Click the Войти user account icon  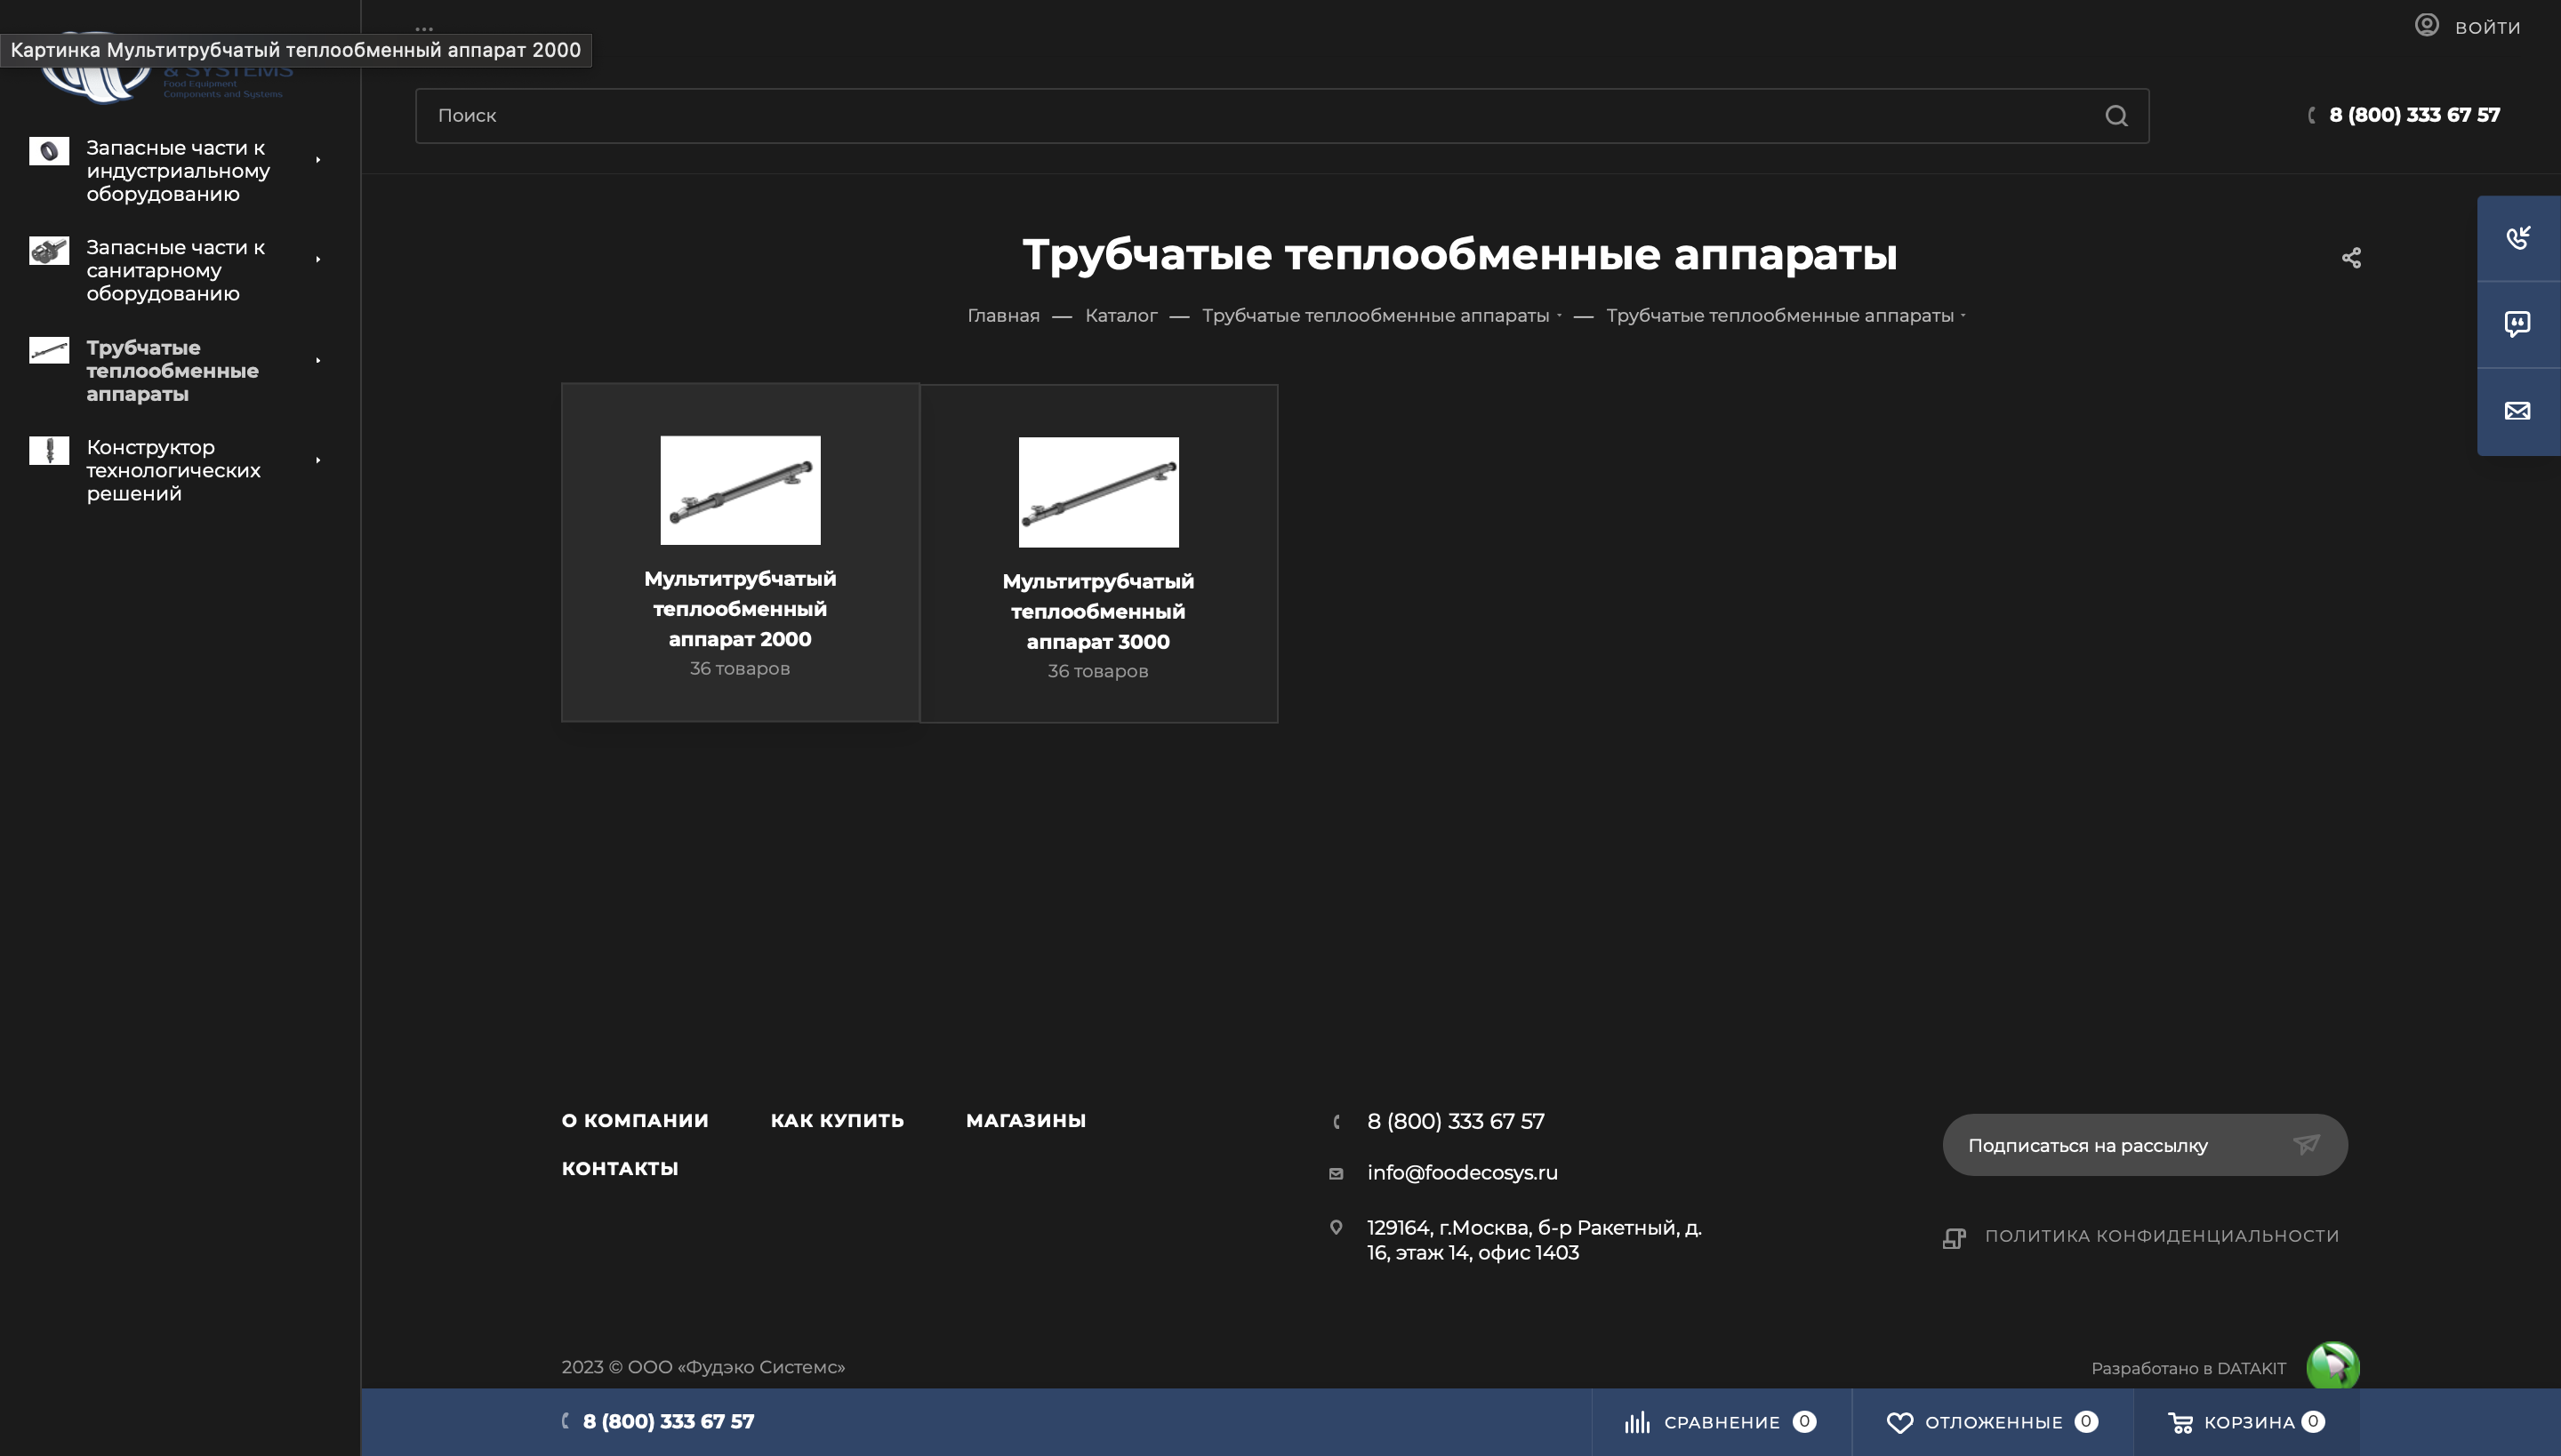(x=2426, y=25)
